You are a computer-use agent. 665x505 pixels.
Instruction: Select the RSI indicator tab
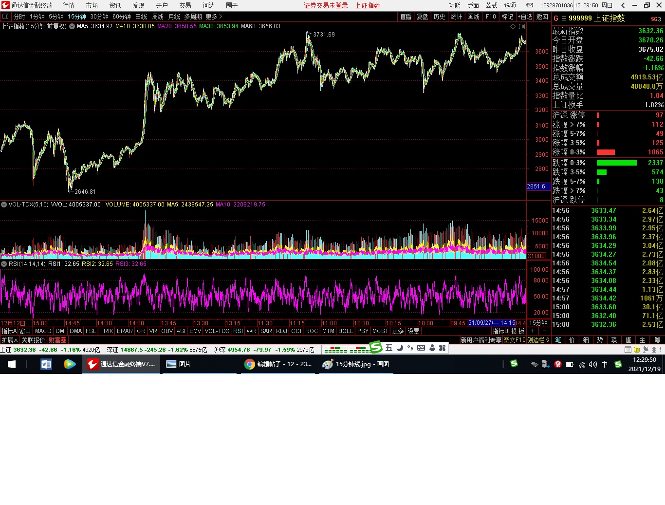[x=238, y=331]
